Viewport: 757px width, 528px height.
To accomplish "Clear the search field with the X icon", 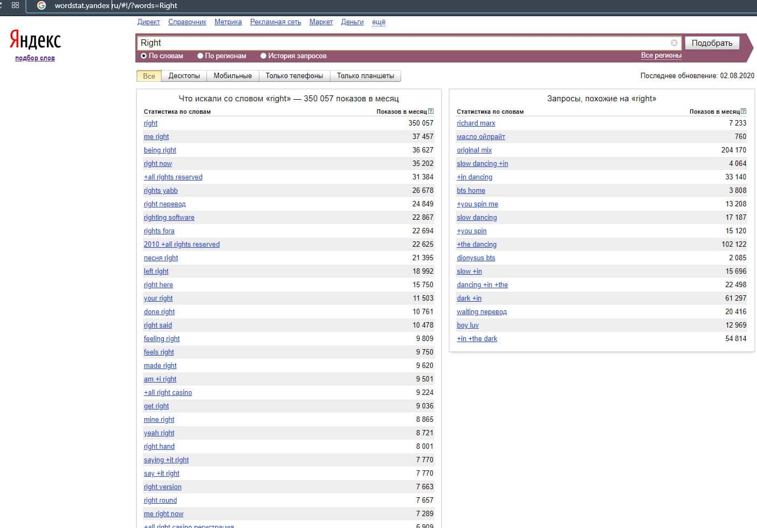I will (x=674, y=43).
